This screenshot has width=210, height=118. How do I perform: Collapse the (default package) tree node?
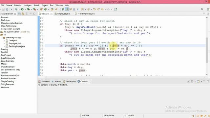coord(2,38)
